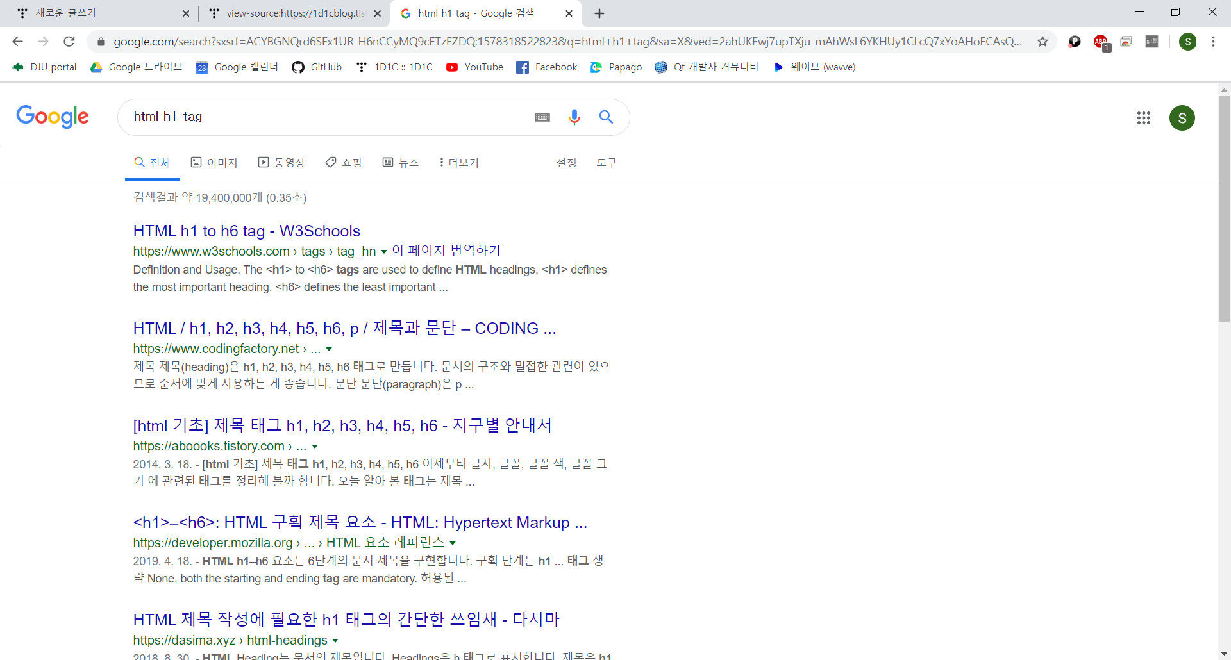Image resolution: width=1231 pixels, height=660 pixels.
Task: Open the 더보기 more menu
Action: [x=459, y=163]
